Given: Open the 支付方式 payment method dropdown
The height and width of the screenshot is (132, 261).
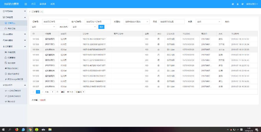Looking at the screenshot, I should (x=84, y=27).
